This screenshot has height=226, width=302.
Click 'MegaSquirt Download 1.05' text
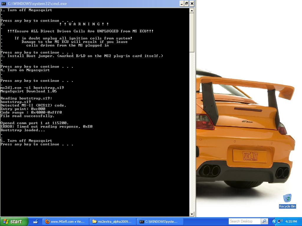[x=29, y=91]
